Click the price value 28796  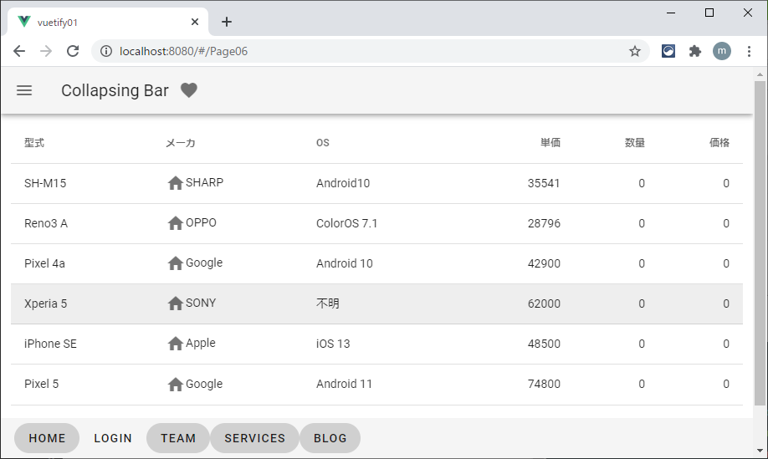click(x=544, y=223)
